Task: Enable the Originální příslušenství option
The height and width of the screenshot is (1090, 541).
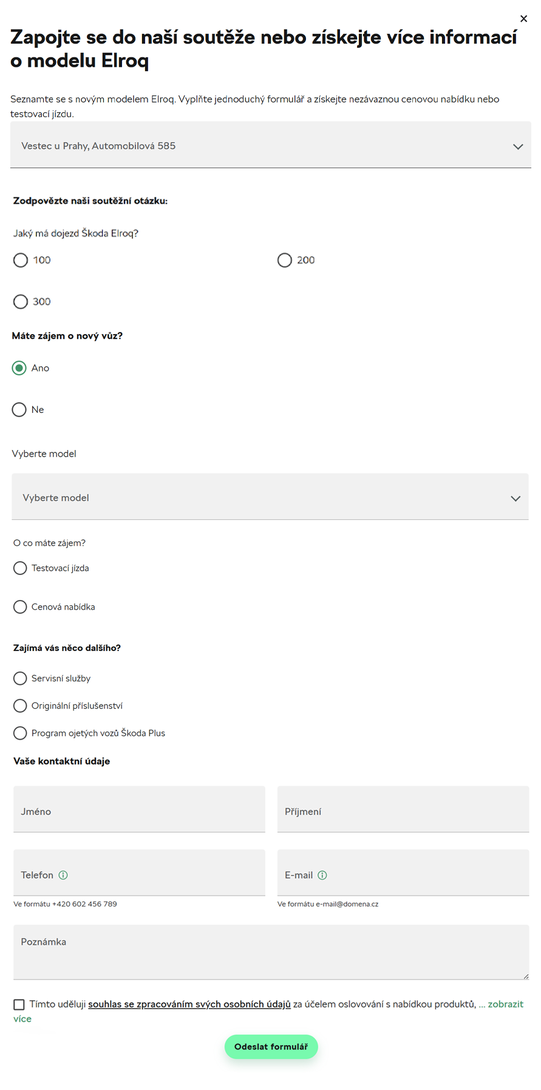Action: [20, 706]
